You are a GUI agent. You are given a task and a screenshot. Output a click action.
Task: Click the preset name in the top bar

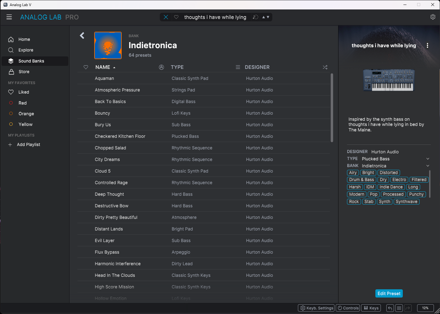point(215,17)
